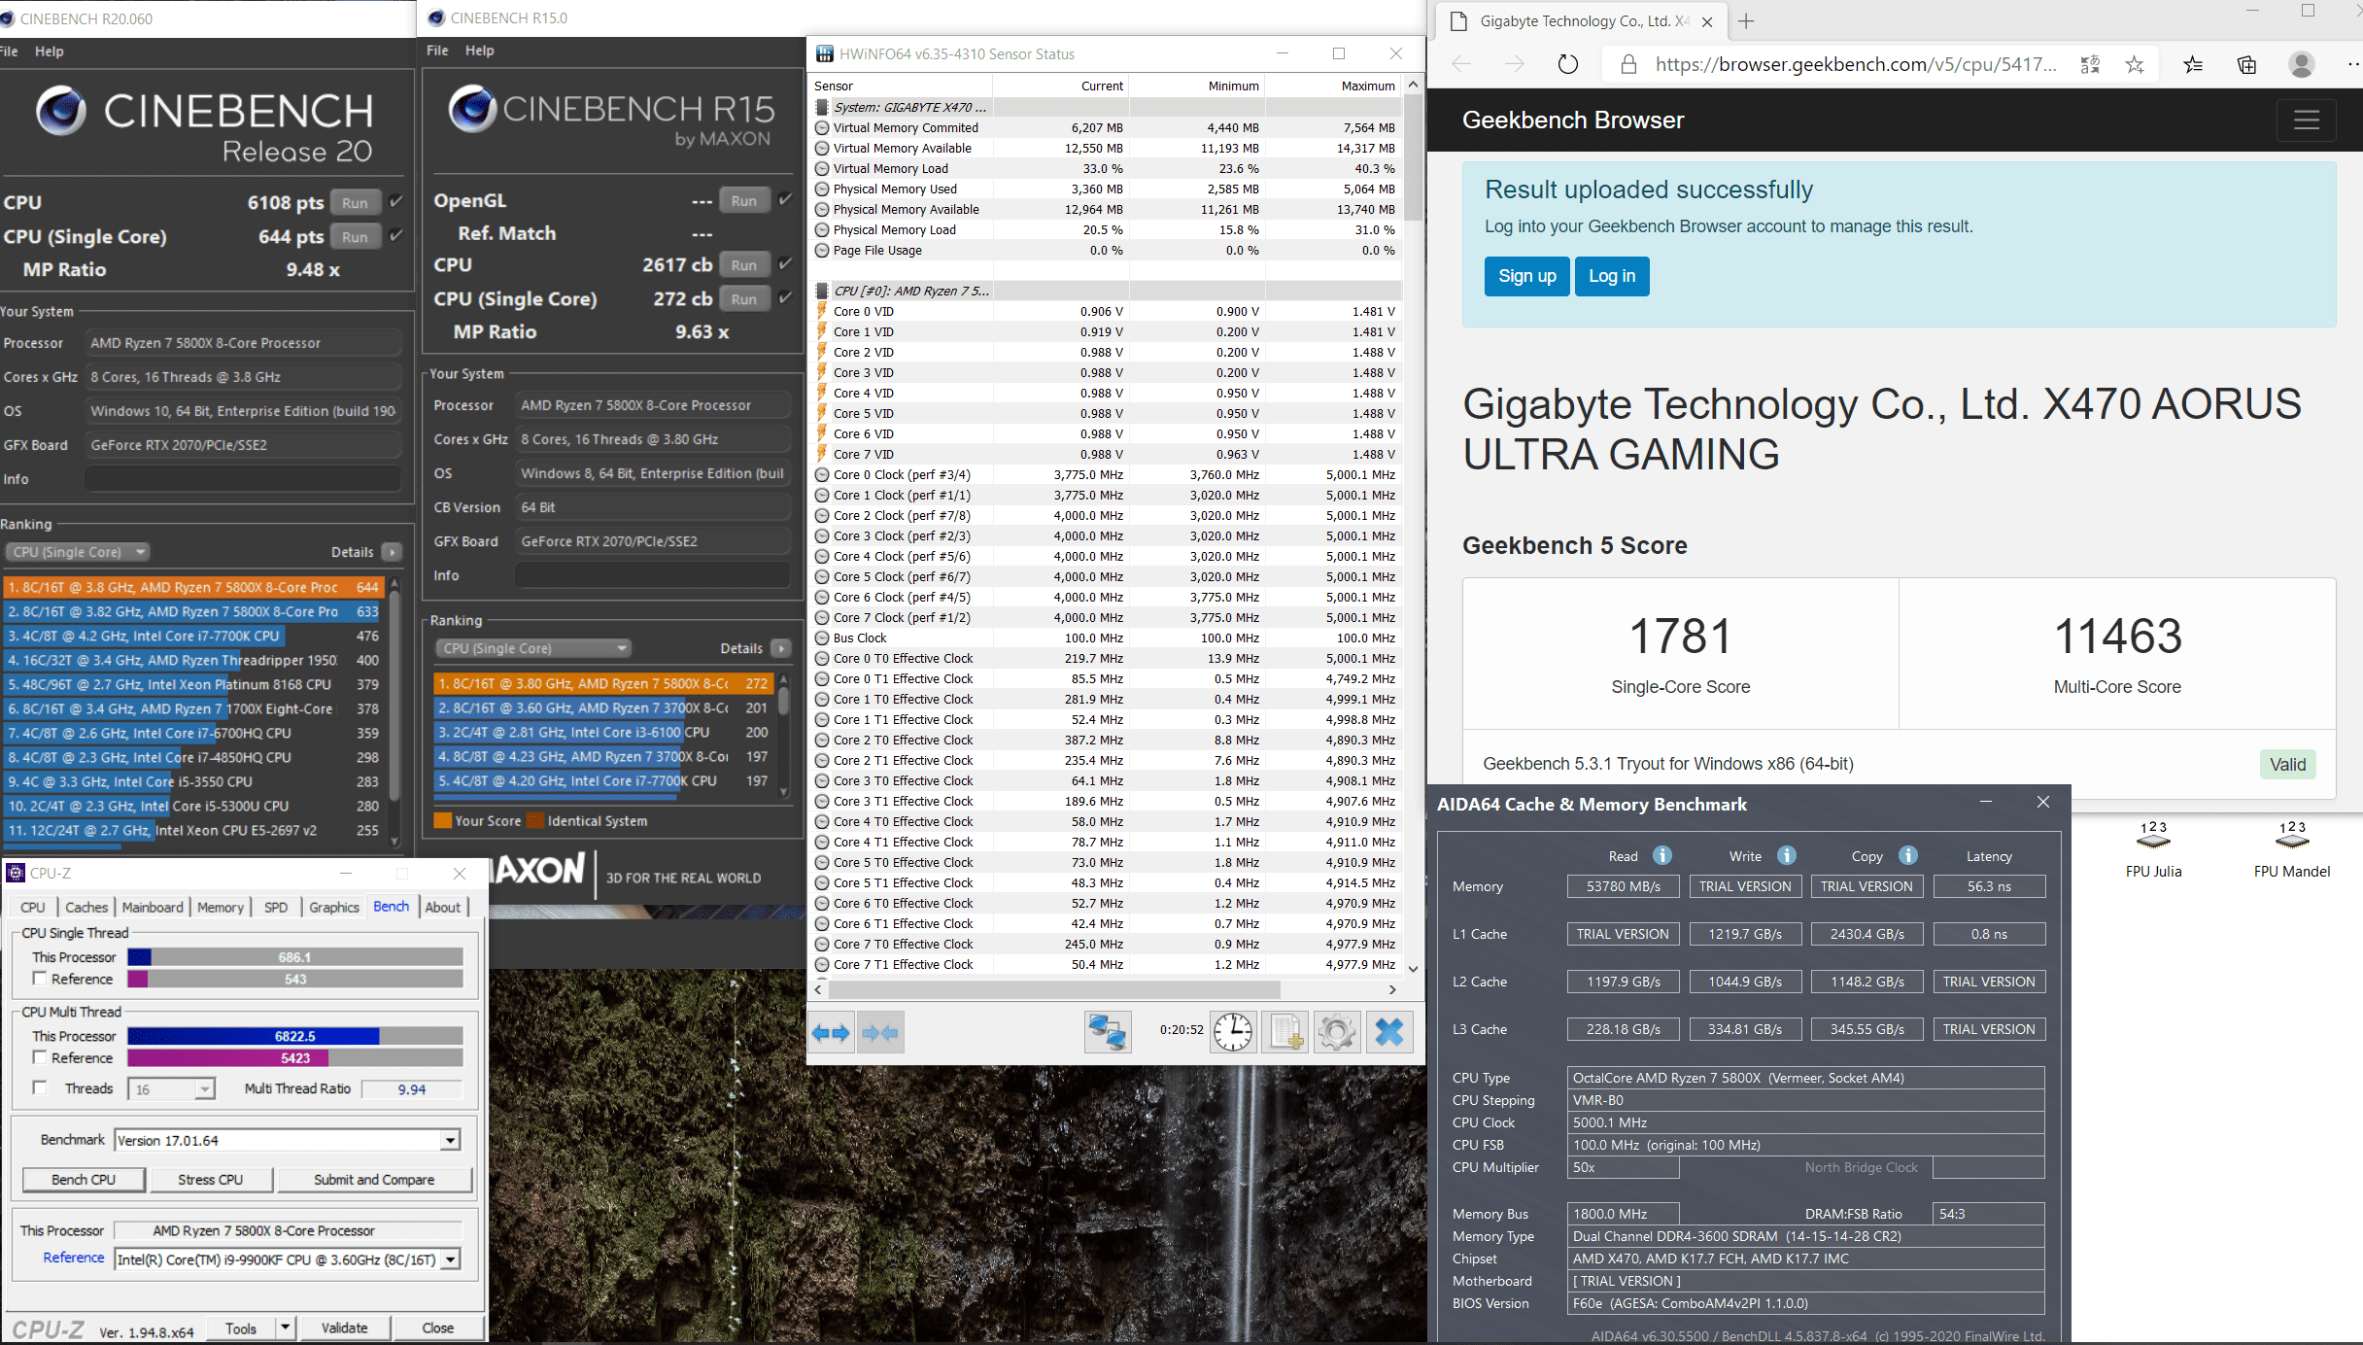Image resolution: width=2363 pixels, height=1345 pixels.
Task: Toggle Cinebench R20 CPU Single Core checkmark
Action: click(x=395, y=235)
